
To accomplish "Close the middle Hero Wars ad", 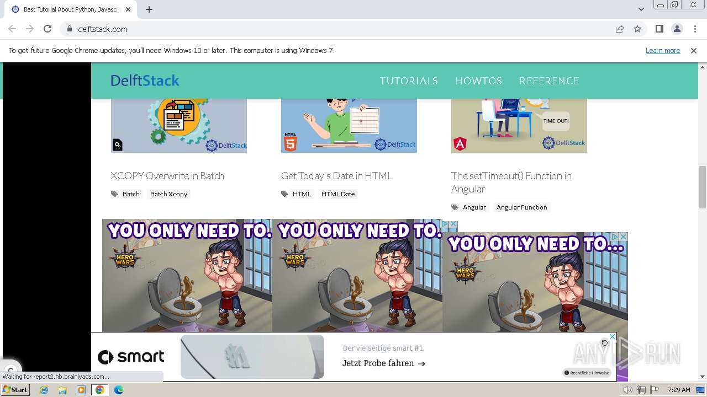I will [453, 224].
